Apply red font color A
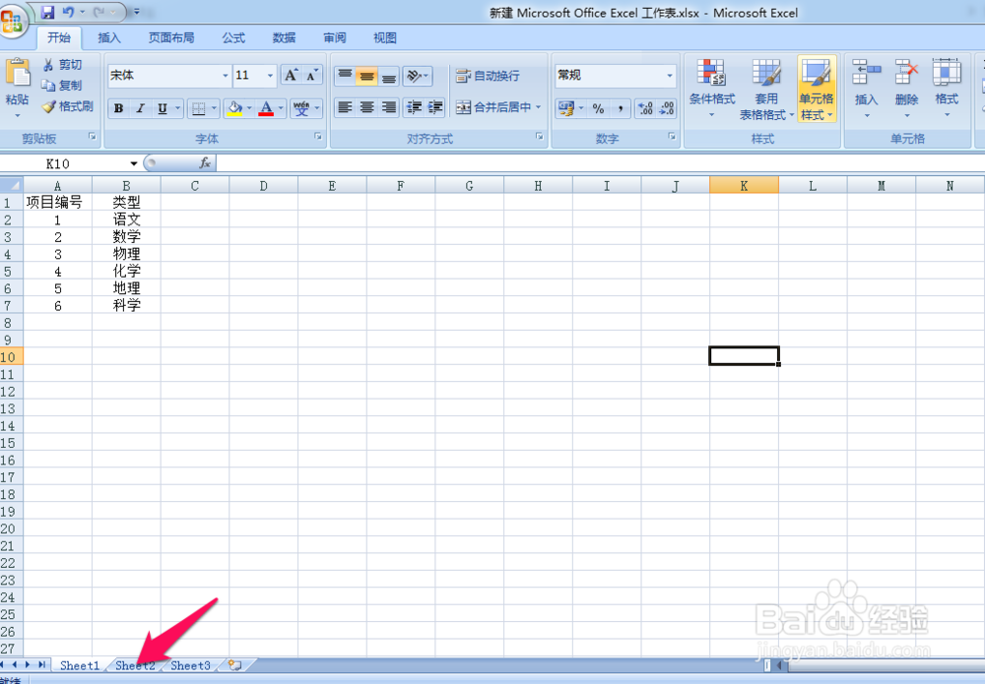The height and width of the screenshot is (684, 985). tap(266, 108)
